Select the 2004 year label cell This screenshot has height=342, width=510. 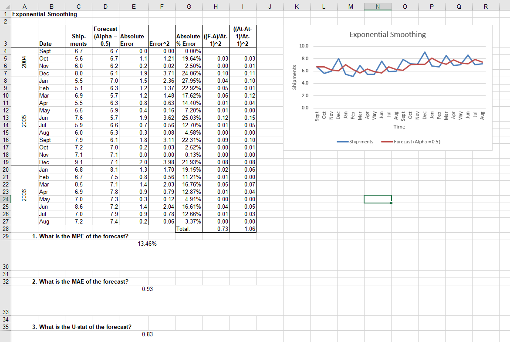(24, 62)
